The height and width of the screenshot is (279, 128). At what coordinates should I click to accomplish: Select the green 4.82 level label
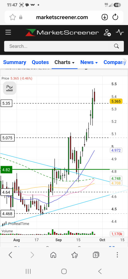click(x=7, y=170)
